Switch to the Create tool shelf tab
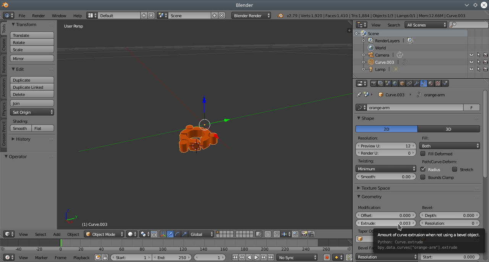 pyautogui.click(x=4, y=45)
